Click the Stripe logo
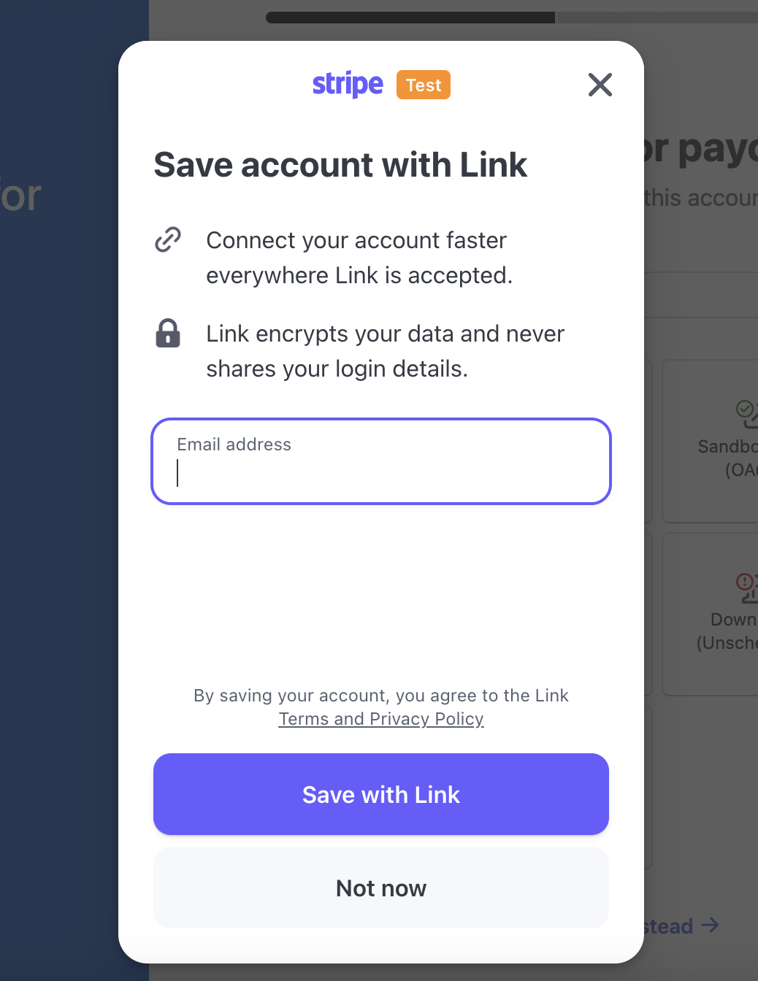Image resolution: width=758 pixels, height=981 pixels. (x=348, y=85)
